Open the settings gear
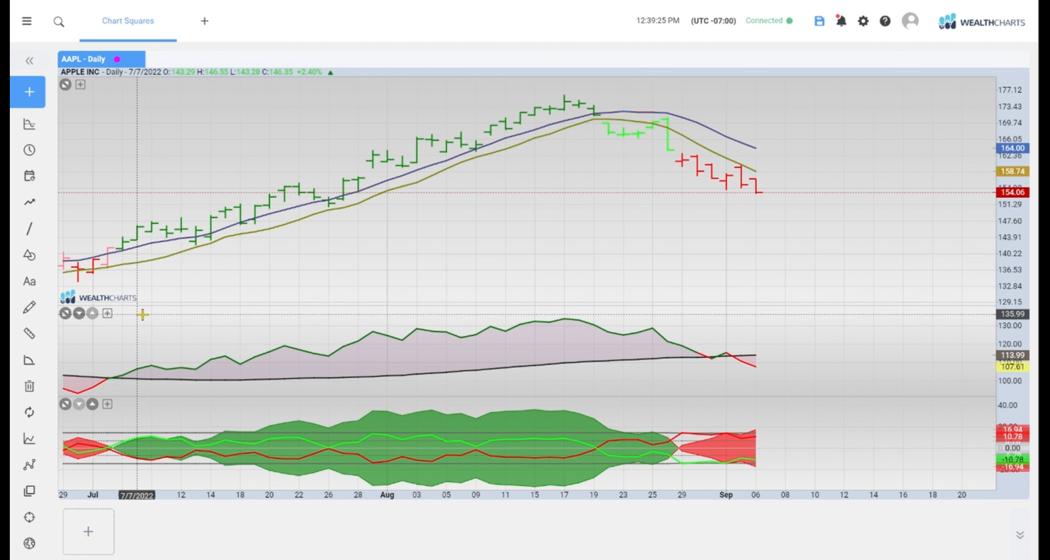This screenshot has height=560, width=1050. coord(863,21)
